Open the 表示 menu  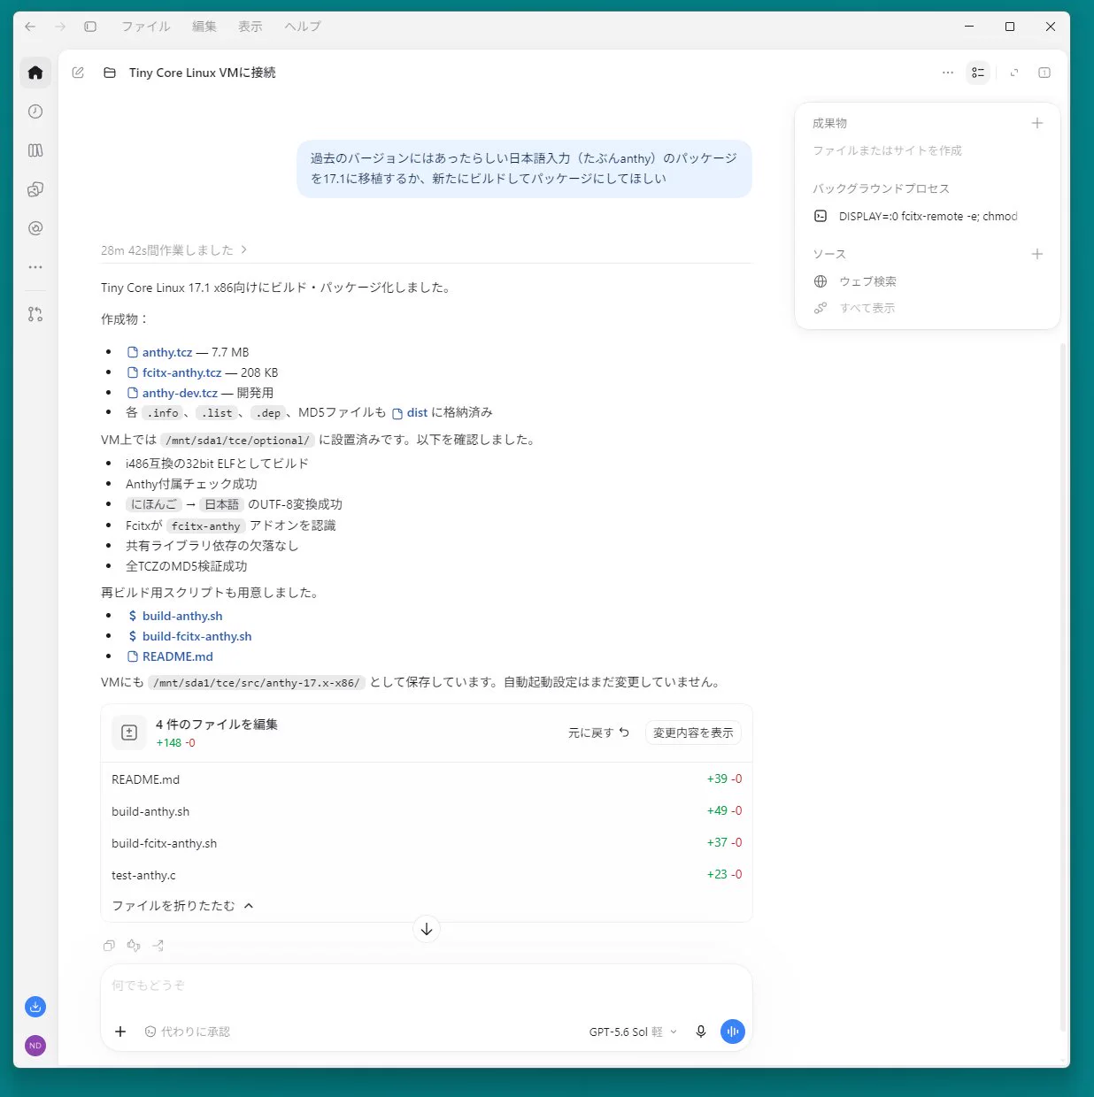[250, 27]
